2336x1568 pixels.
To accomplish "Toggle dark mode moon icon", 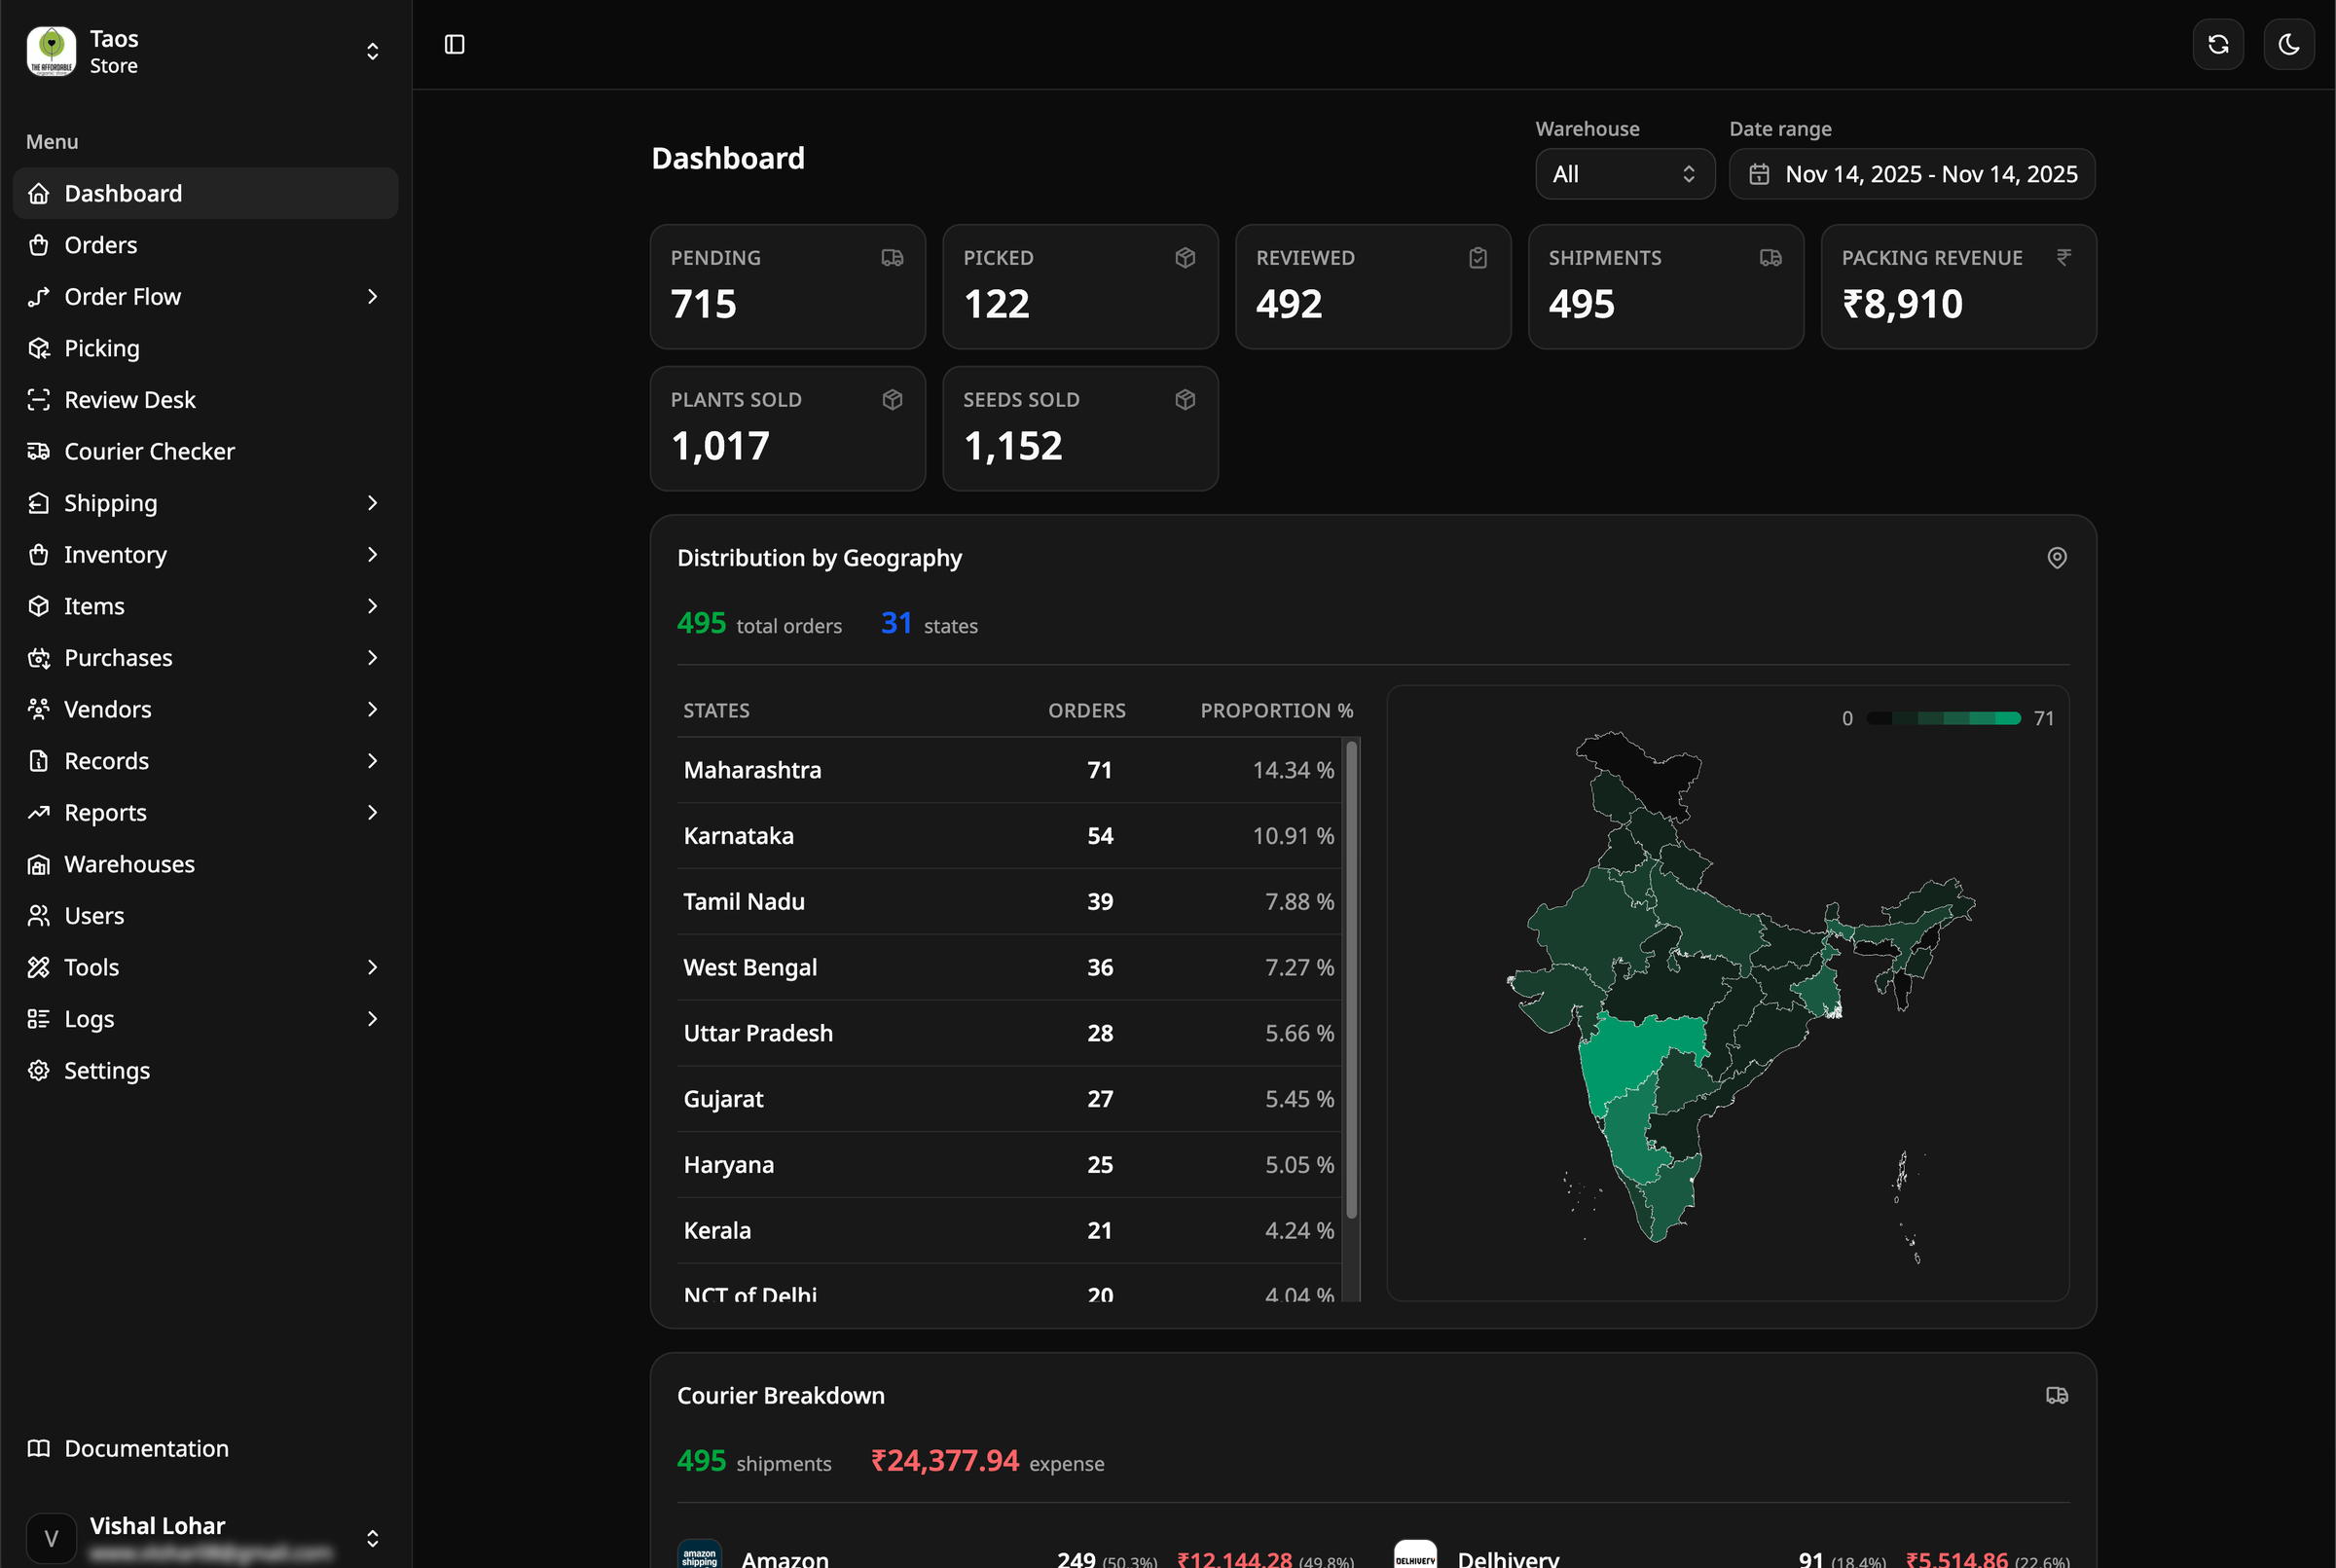I will 2289,44.
